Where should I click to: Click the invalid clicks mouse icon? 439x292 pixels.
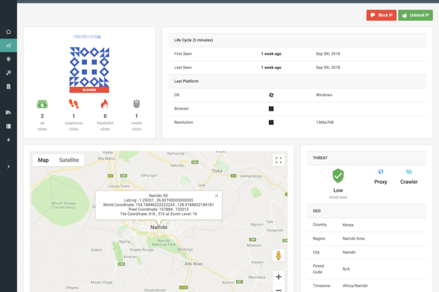[x=137, y=104]
